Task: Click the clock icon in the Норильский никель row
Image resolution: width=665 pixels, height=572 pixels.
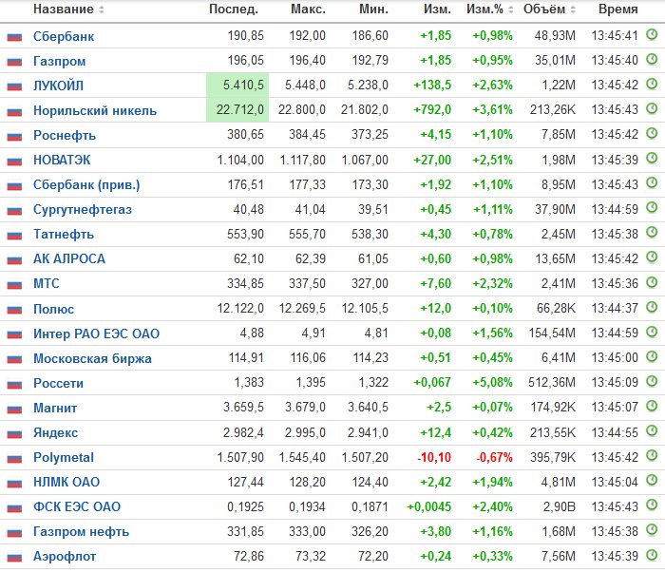Action: tap(652, 108)
